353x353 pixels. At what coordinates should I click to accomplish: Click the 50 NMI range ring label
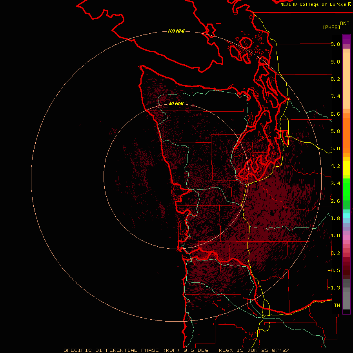coord(176,104)
